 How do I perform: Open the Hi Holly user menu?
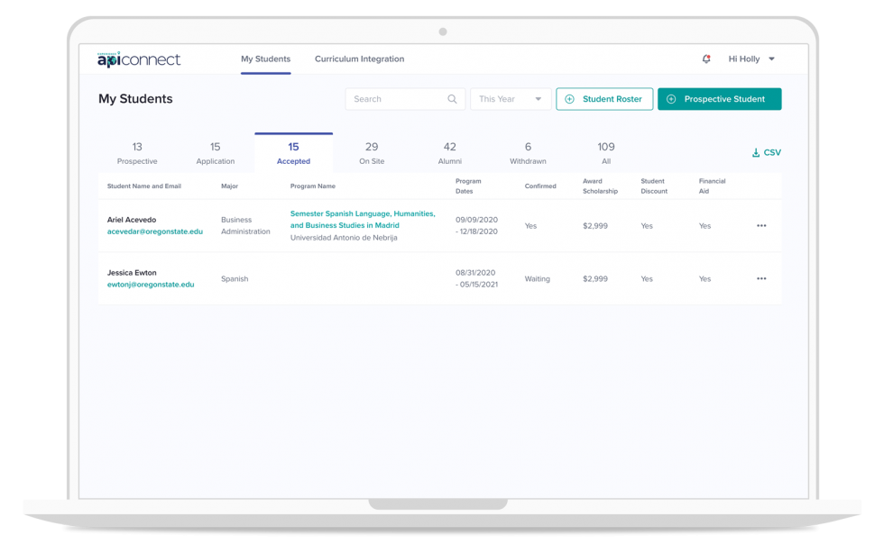(x=750, y=59)
